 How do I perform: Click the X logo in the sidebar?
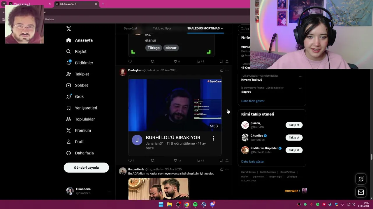pyautogui.click(x=69, y=29)
